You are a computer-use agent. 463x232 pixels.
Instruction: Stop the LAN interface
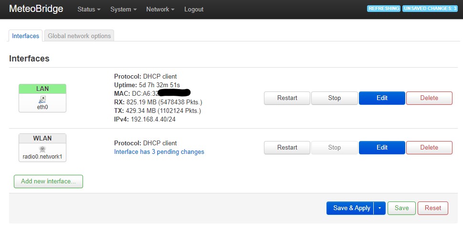(335, 98)
